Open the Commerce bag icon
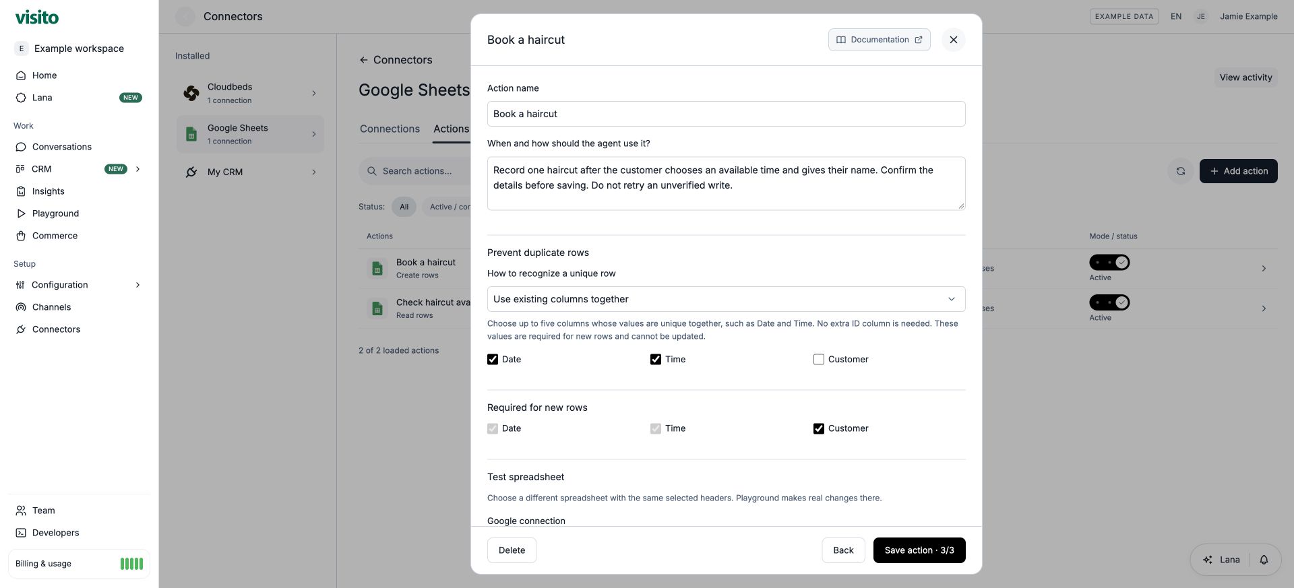Viewport: 1294px width, 588px height. point(21,236)
